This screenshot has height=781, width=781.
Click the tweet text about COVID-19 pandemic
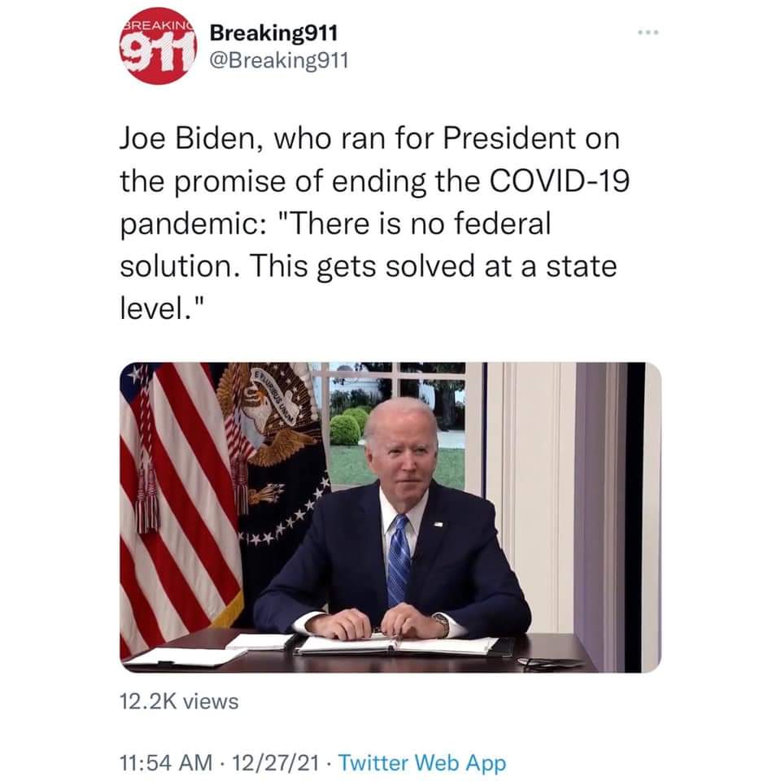(374, 223)
